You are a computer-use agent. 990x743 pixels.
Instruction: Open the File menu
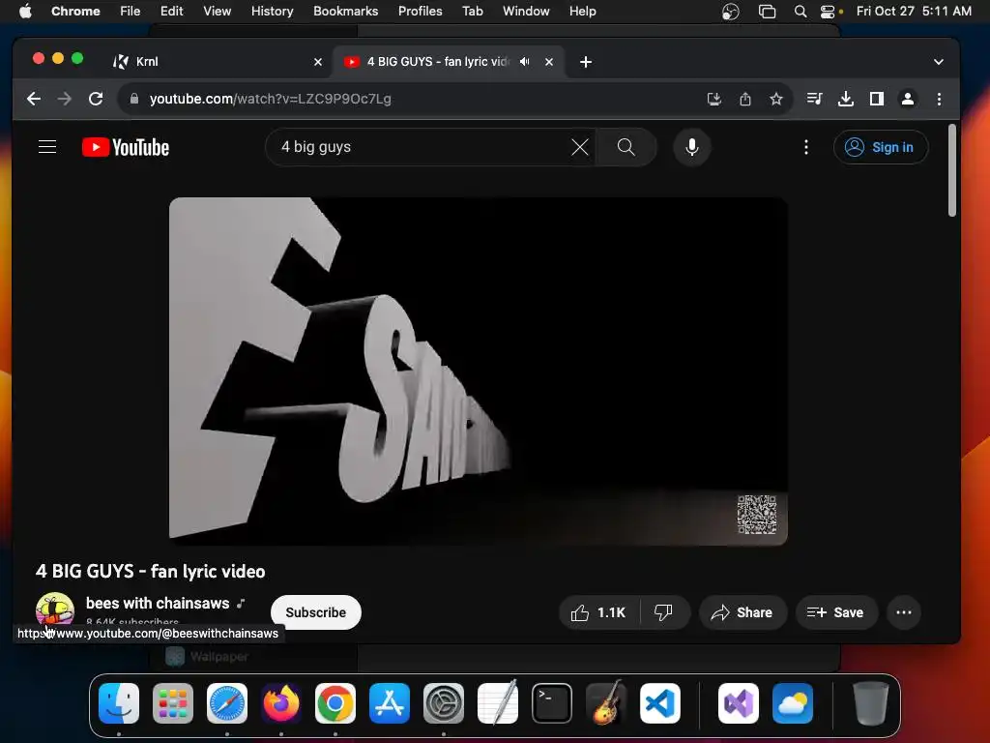click(131, 11)
